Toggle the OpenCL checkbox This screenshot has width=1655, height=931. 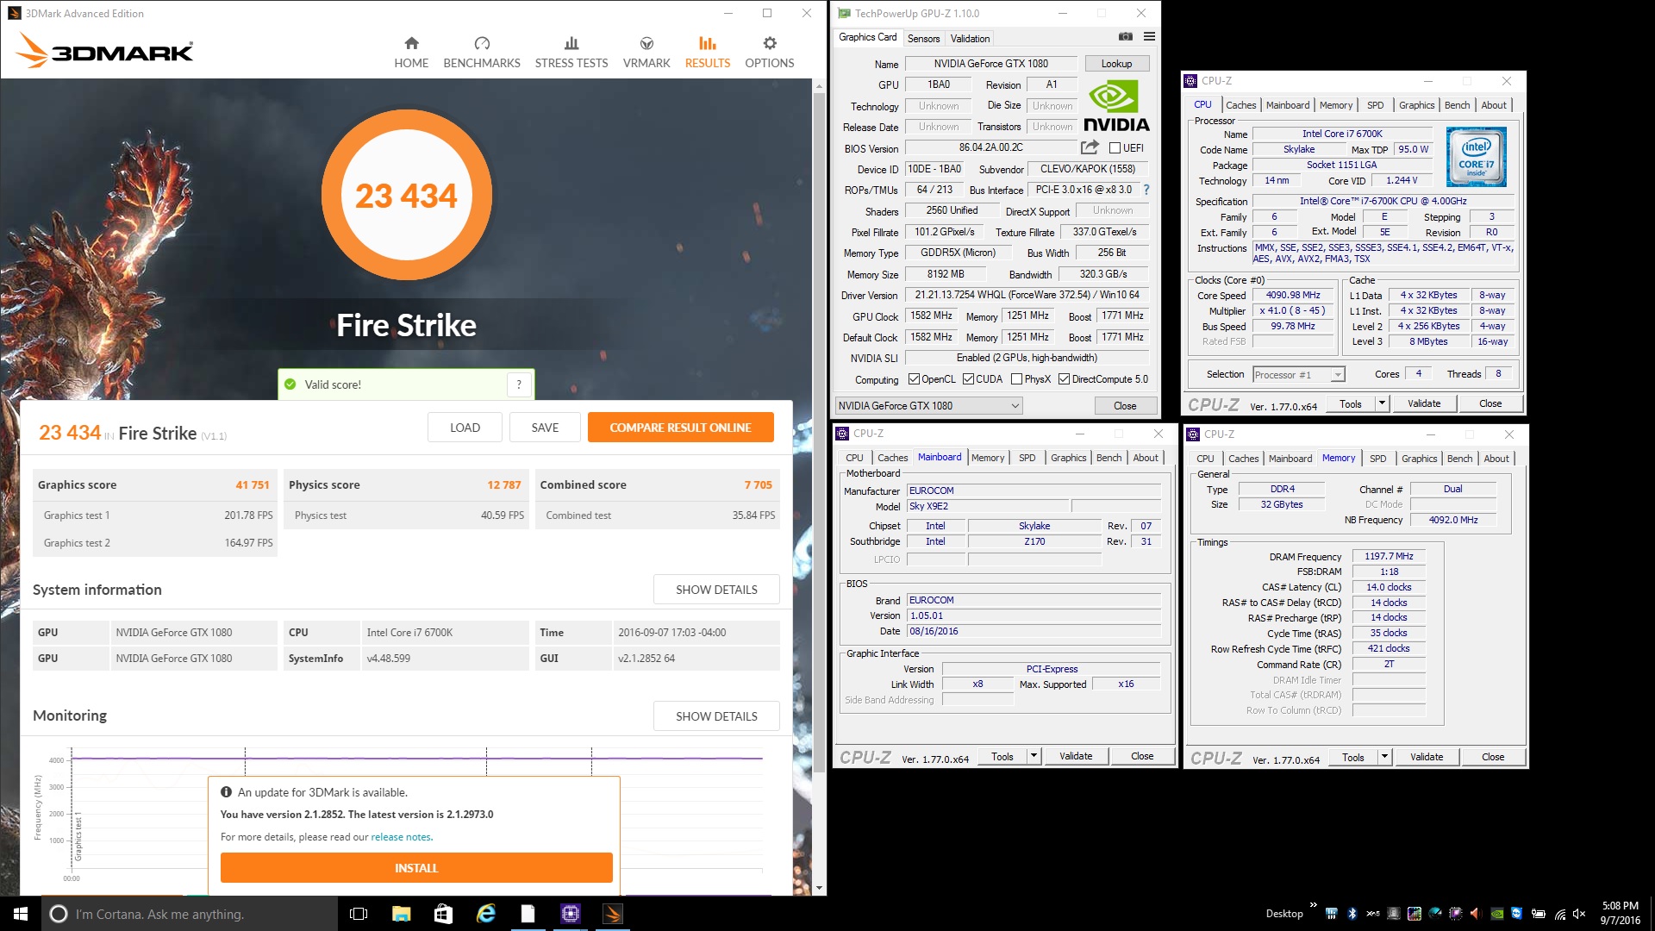915,379
